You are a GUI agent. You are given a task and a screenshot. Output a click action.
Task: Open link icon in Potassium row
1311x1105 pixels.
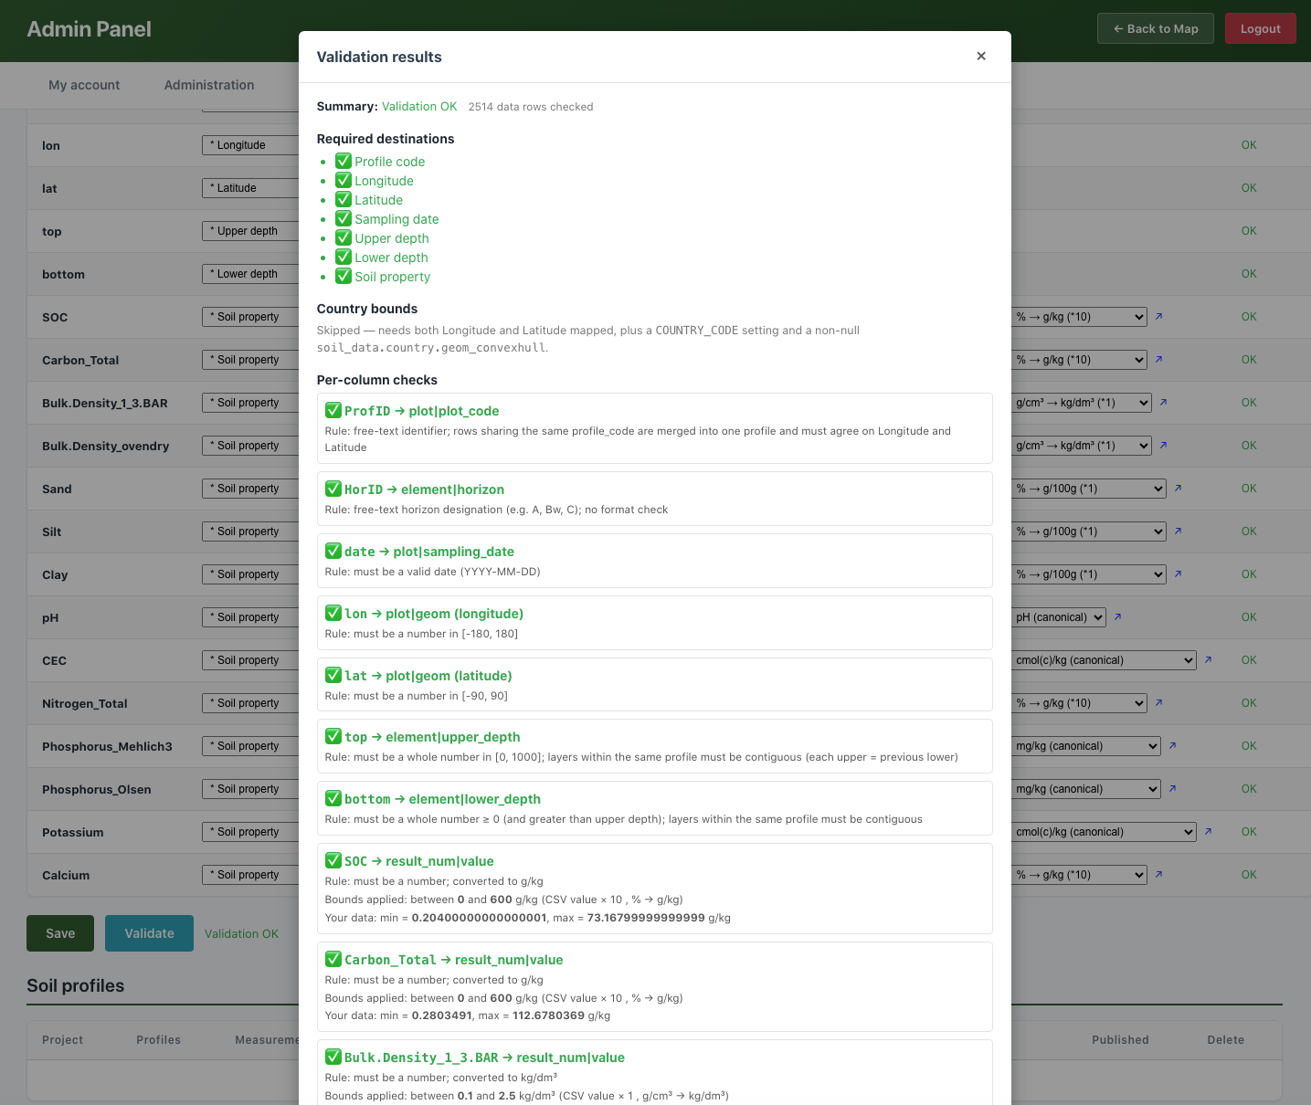click(1208, 832)
